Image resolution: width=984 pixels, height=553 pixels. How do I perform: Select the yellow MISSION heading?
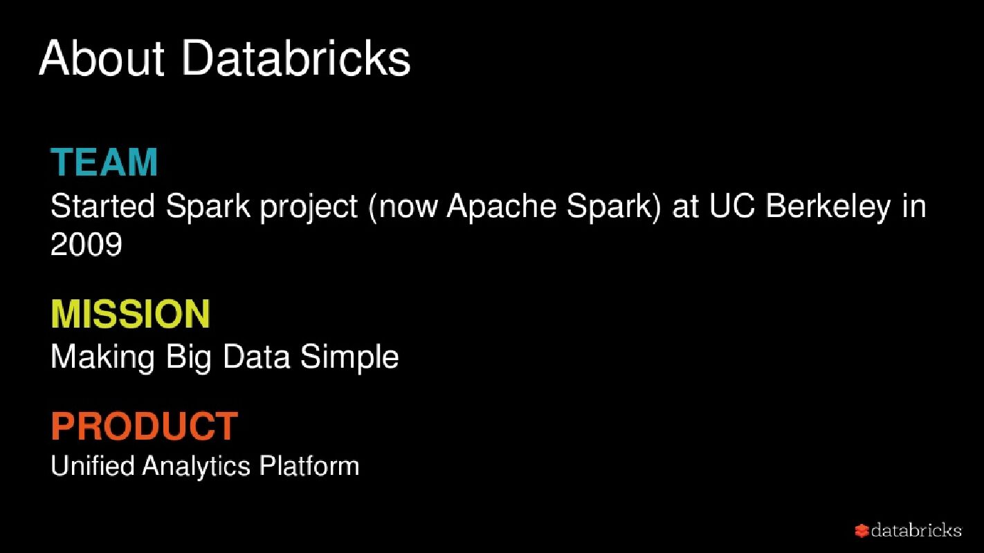pyautogui.click(x=130, y=314)
